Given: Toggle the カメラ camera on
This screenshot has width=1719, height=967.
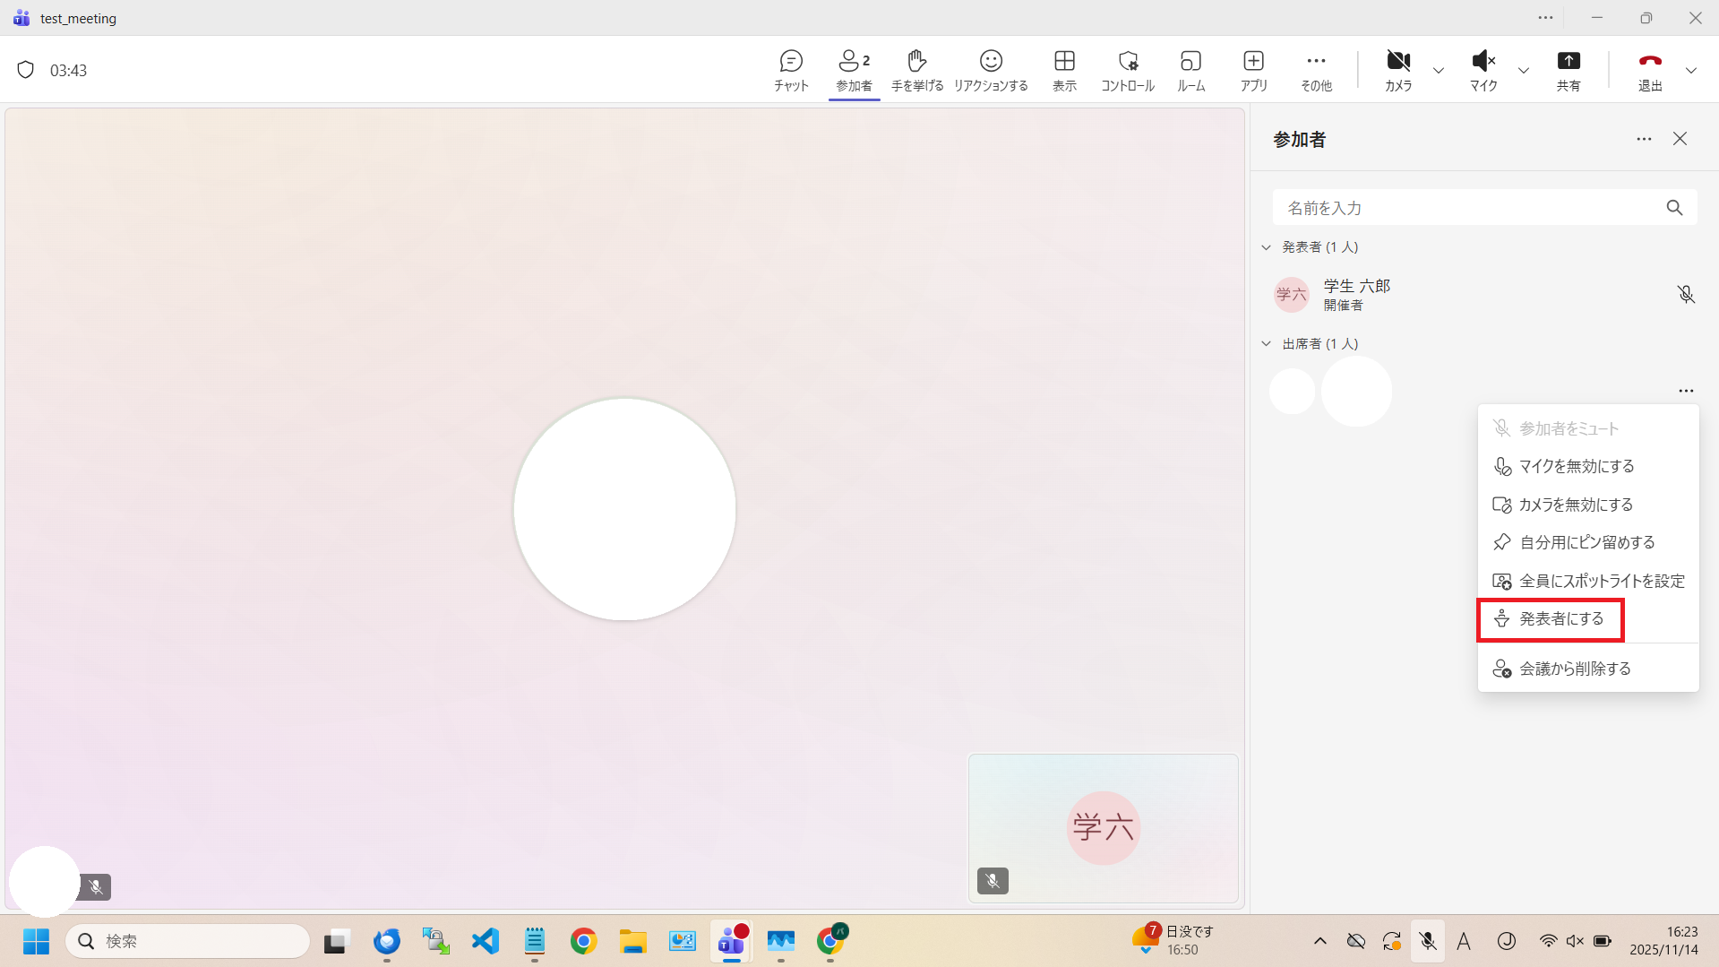Looking at the screenshot, I should pyautogui.click(x=1397, y=70).
